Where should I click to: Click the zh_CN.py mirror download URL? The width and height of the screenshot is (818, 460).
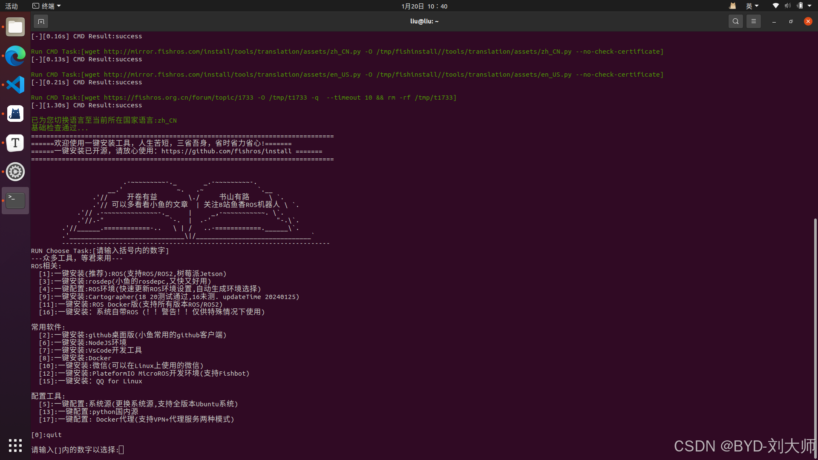coord(232,52)
